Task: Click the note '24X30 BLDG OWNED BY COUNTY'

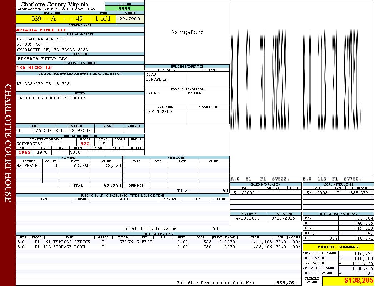Action: (x=51, y=98)
